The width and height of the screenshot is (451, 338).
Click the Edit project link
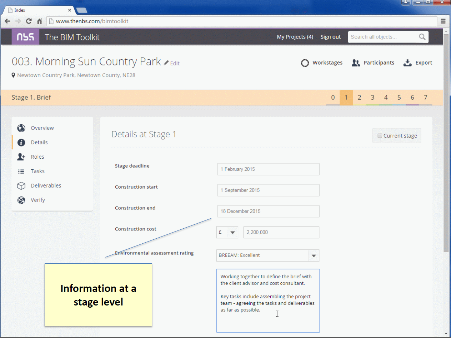(x=175, y=63)
